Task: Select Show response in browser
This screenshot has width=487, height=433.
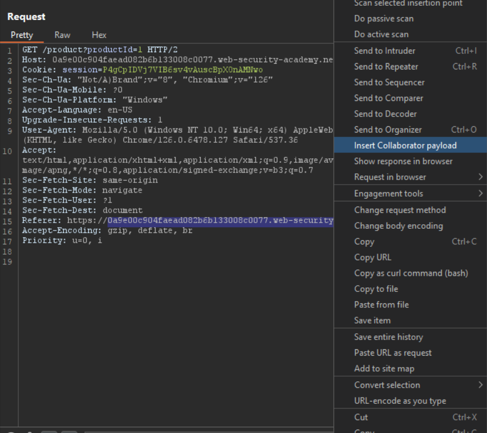Action: point(403,161)
